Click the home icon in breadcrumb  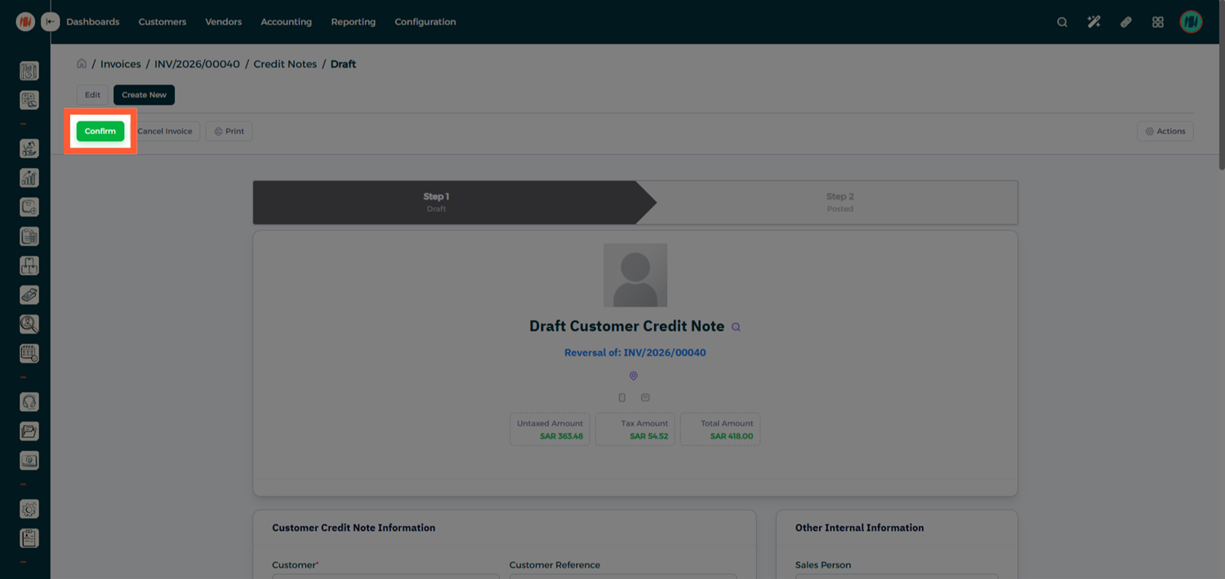82,64
